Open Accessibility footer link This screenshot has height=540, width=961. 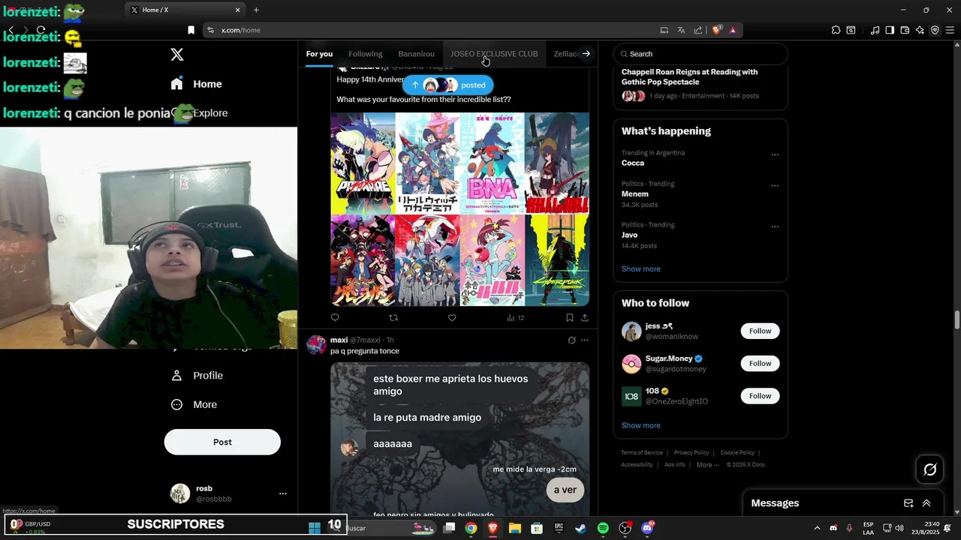pyautogui.click(x=637, y=464)
